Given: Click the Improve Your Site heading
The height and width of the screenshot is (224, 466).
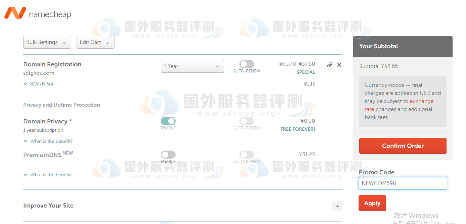Looking at the screenshot, I should point(48,206).
